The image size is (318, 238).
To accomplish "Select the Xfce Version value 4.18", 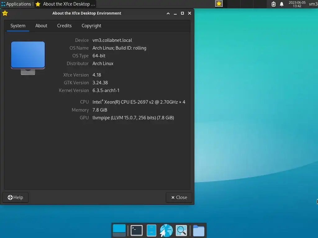I will point(97,75).
